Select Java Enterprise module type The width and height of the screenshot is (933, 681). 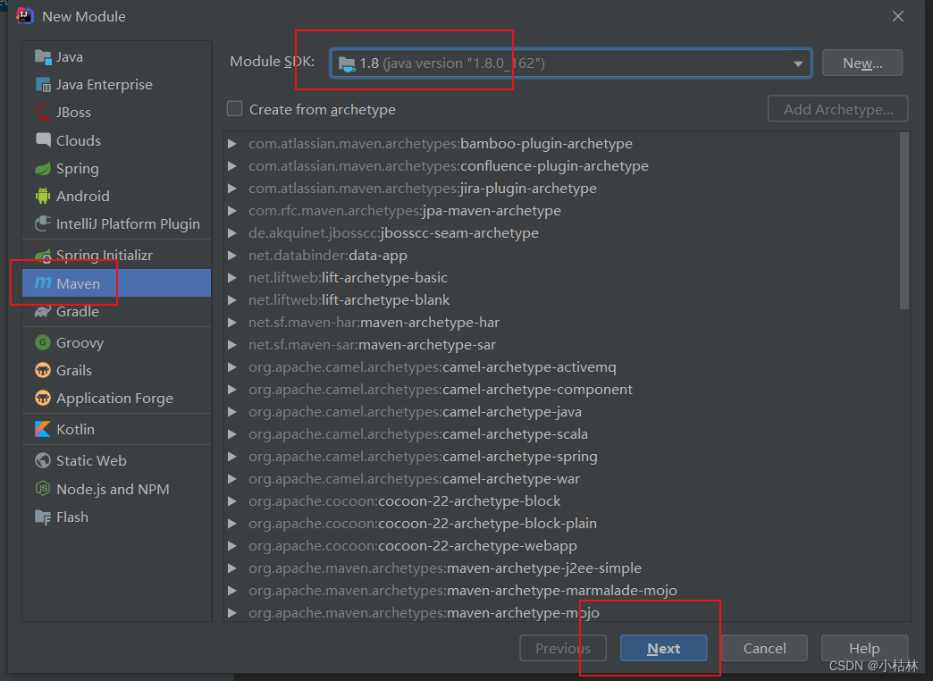(x=116, y=85)
